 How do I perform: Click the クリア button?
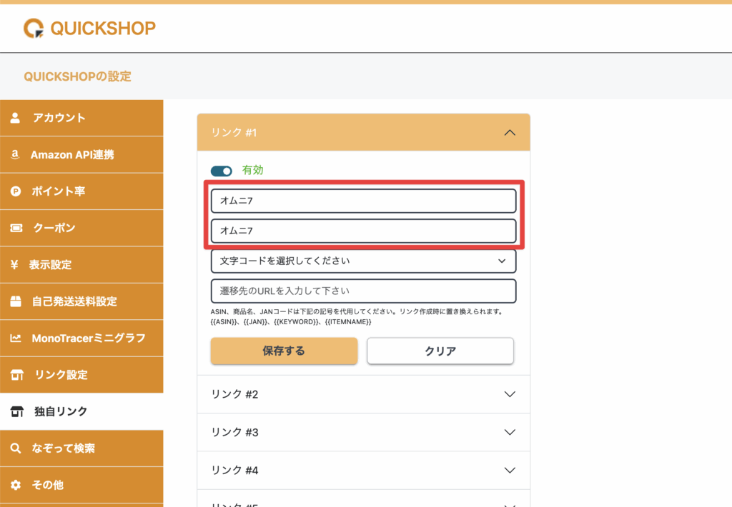pyautogui.click(x=440, y=351)
